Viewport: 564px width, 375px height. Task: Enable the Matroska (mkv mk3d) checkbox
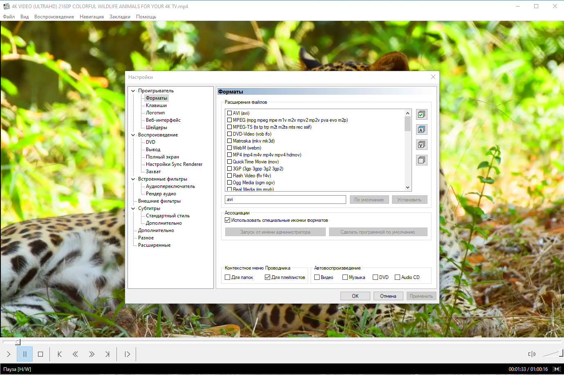229,141
